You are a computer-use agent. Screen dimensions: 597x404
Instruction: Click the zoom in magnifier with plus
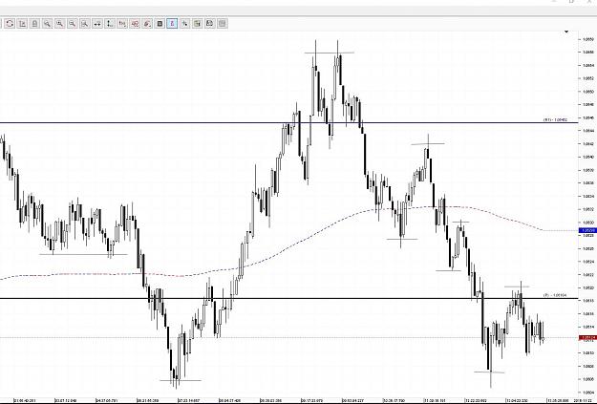(60, 24)
